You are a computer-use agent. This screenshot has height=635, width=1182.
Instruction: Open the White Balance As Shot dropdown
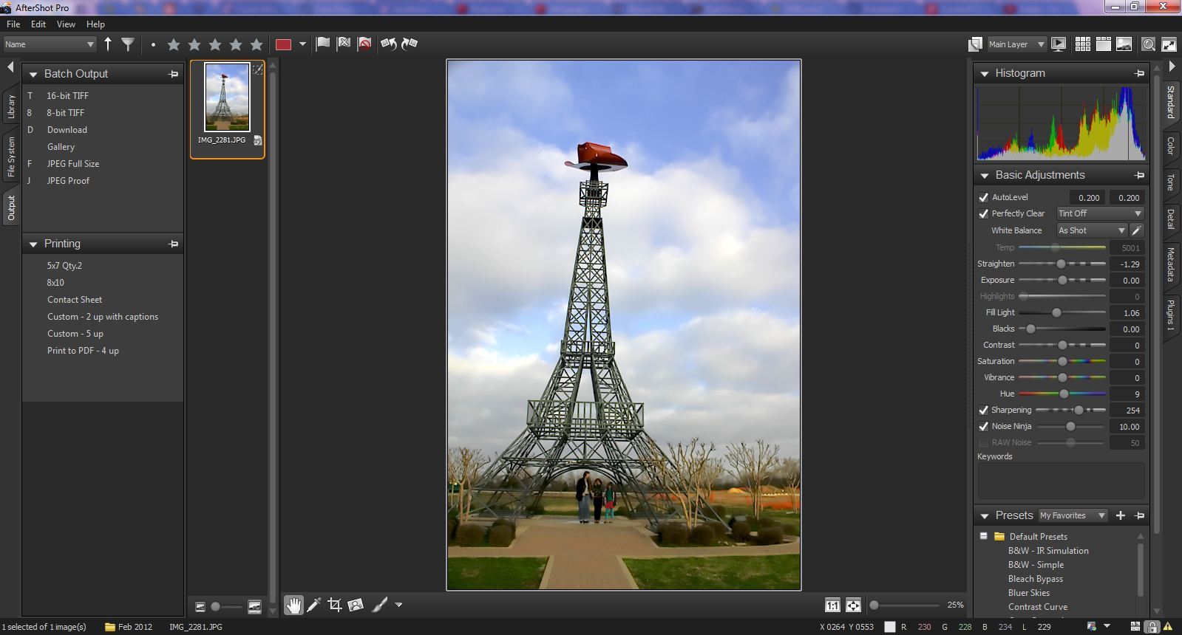pos(1091,230)
